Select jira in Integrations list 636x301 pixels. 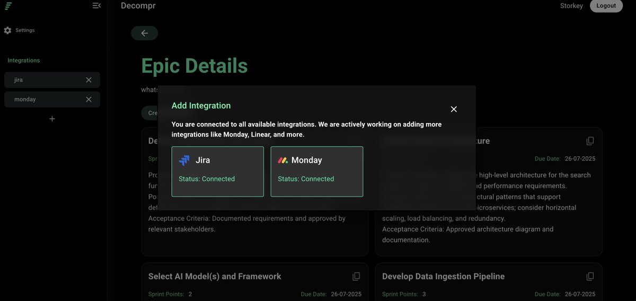tap(52, 80)
